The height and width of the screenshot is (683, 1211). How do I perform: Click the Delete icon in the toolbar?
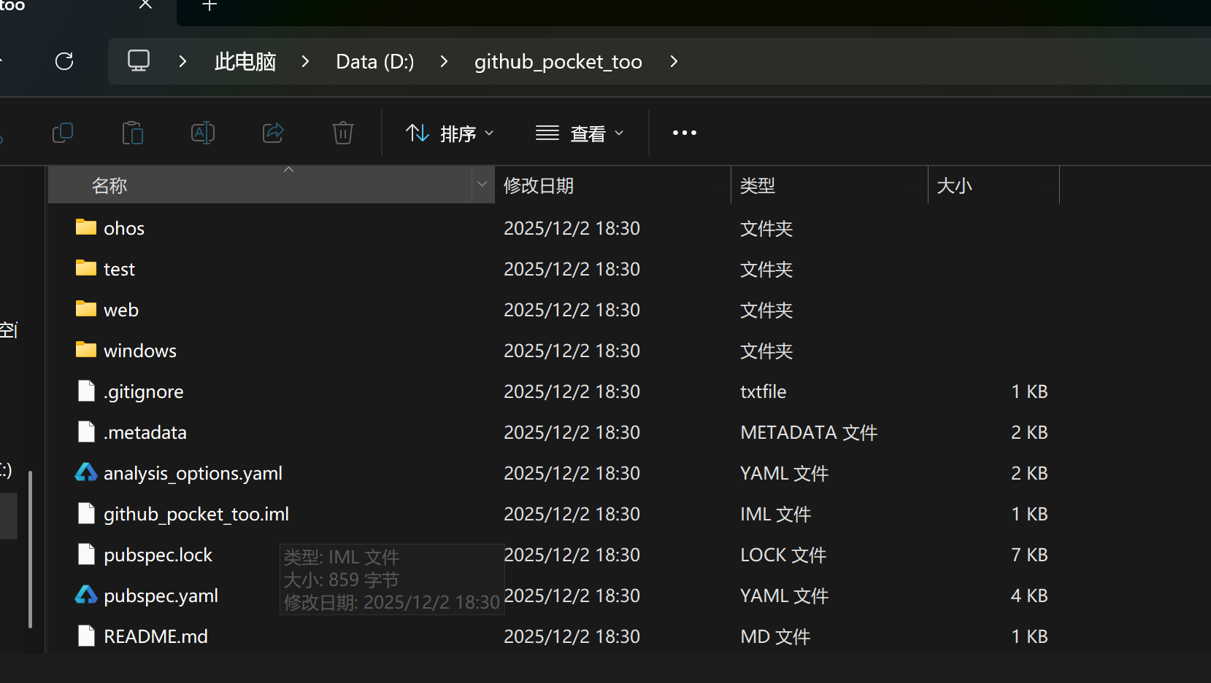coord(342,133)
